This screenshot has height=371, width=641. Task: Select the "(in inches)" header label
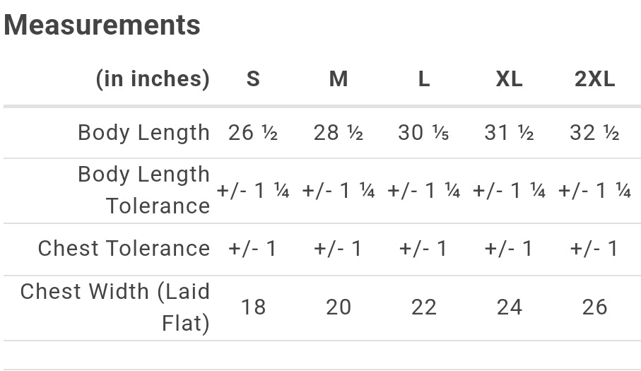tap(153, 78)
